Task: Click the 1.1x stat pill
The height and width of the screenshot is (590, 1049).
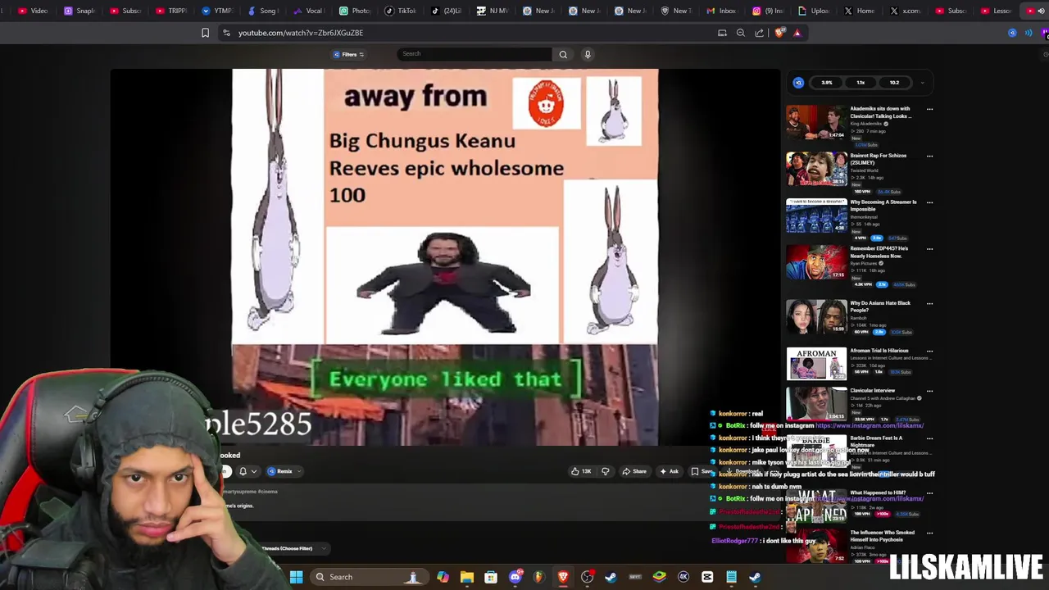Action: pyautogui.click(x=861, y=83)
